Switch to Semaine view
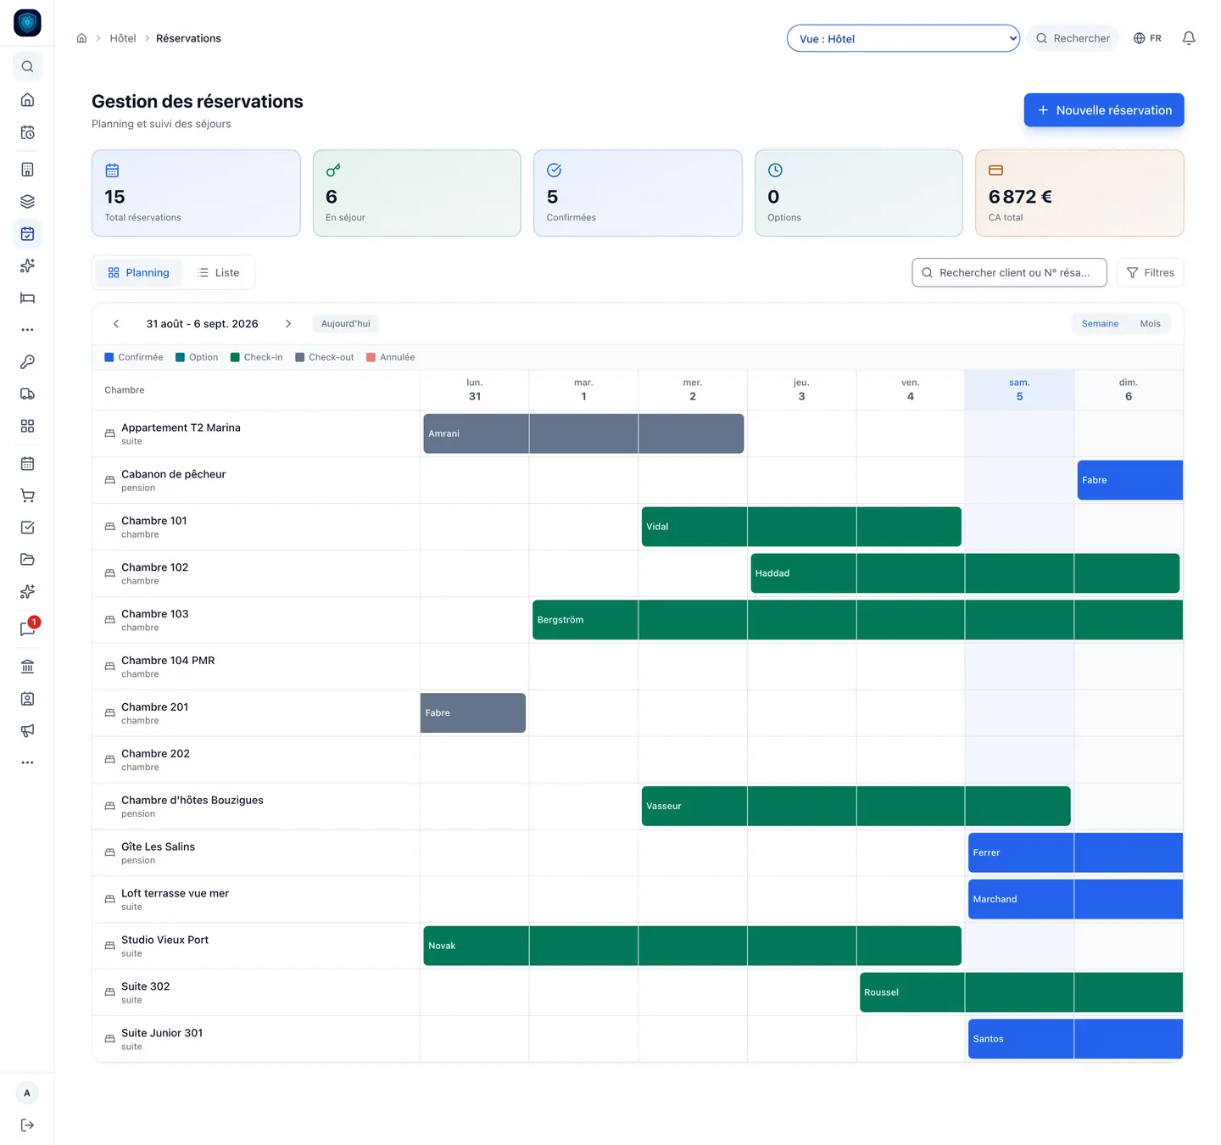Viewport: 1221px width, 1145px height. pyautogui.click(x=1100, y=324)
